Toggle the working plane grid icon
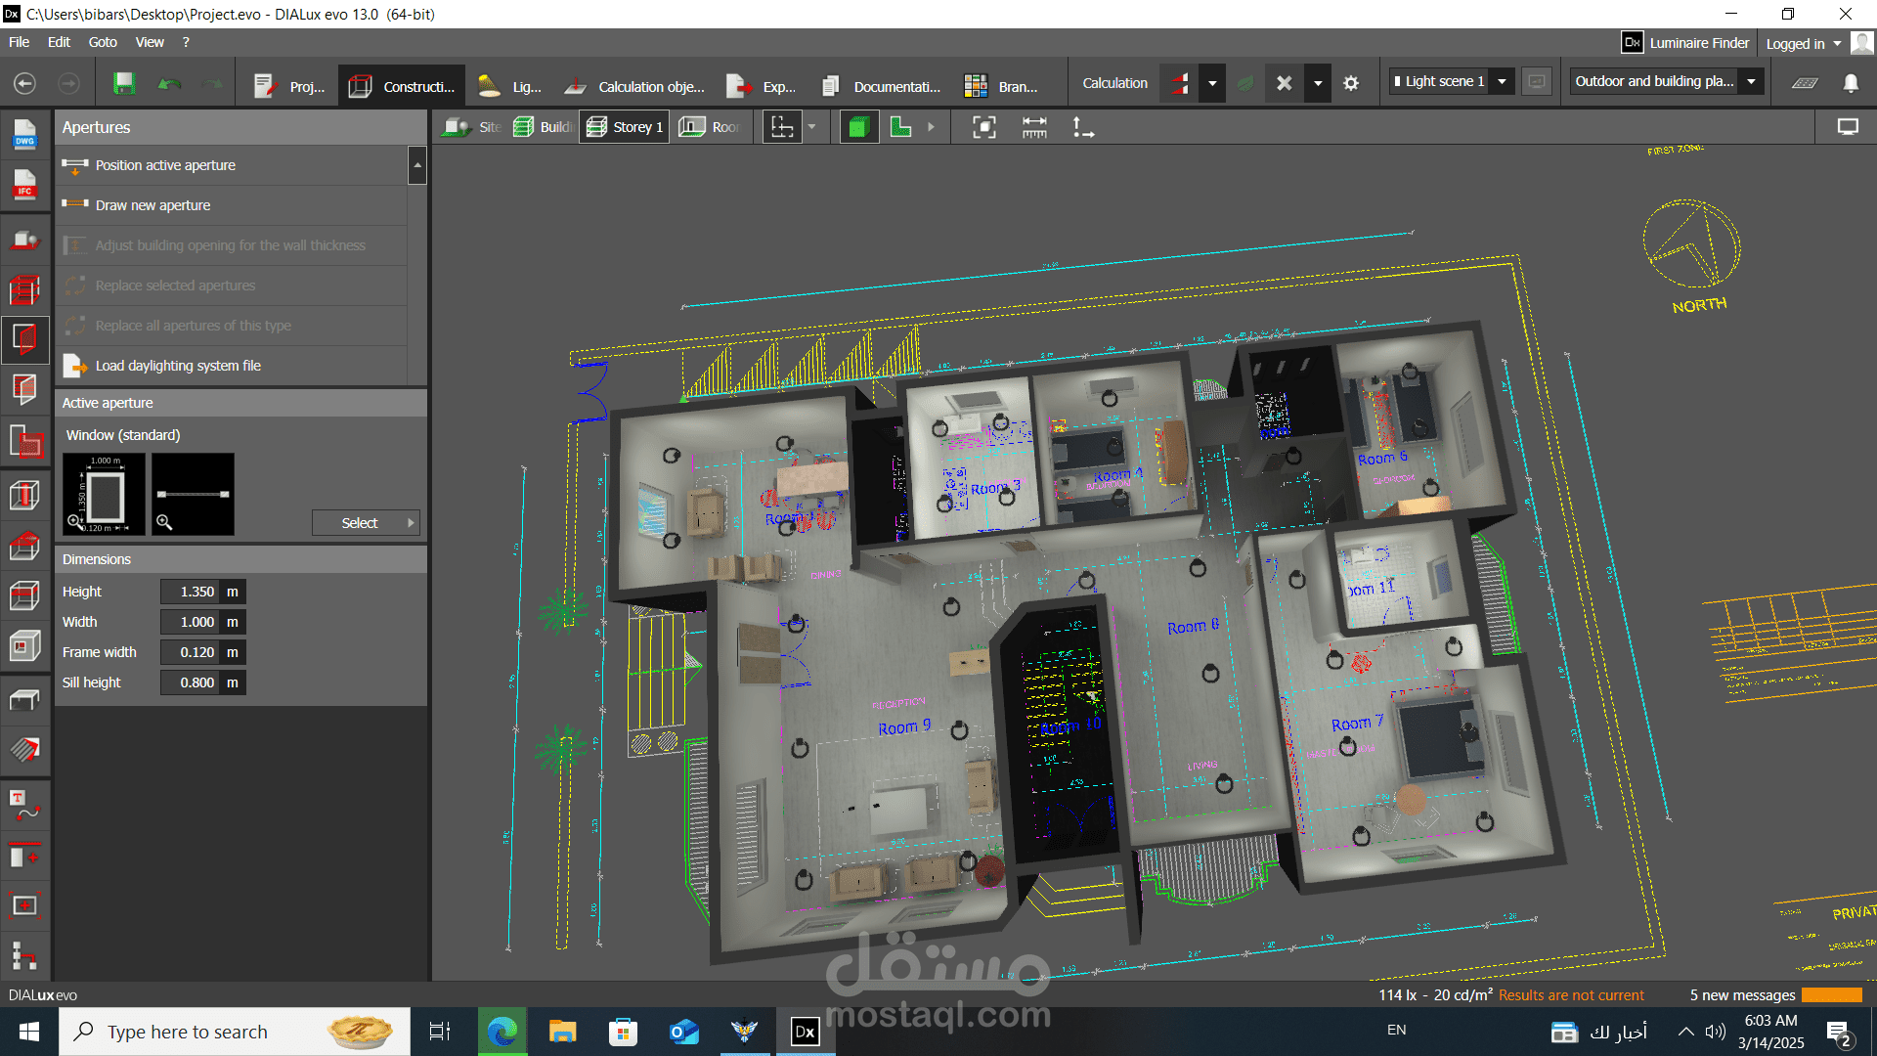The width and height of the screenshot is (1877, 1056). [x=1805, y=83]
